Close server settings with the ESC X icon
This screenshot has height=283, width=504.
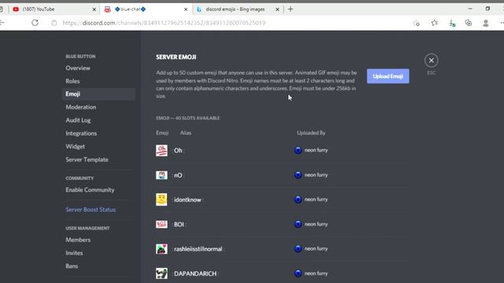431,61
